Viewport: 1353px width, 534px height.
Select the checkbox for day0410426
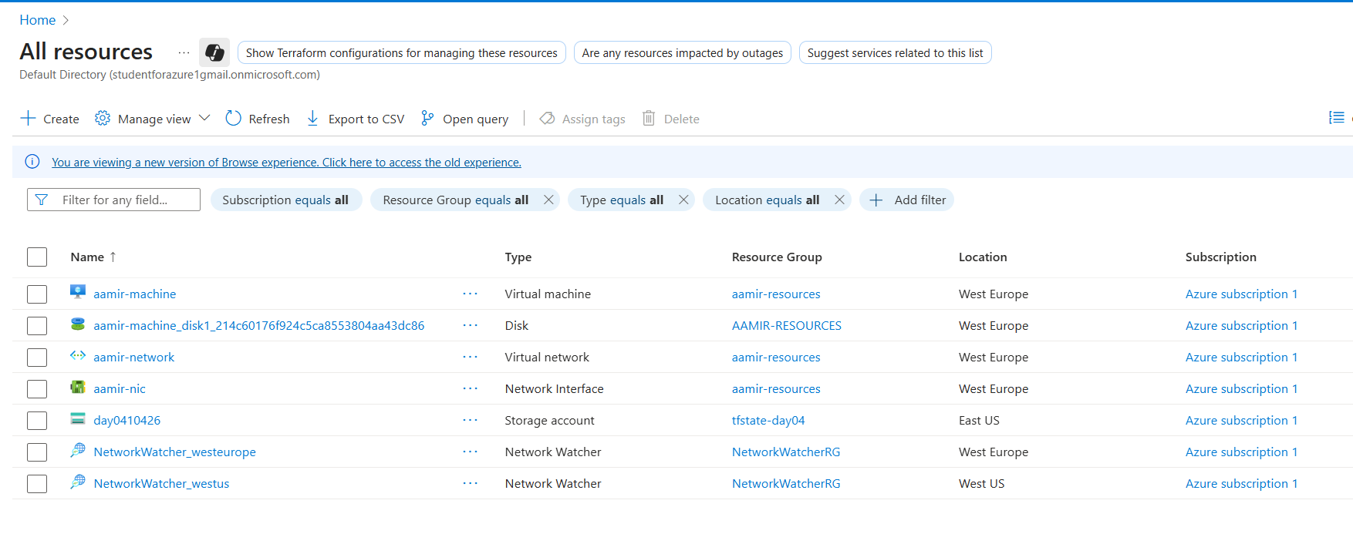pyautogui.click(x=37, y=421)
